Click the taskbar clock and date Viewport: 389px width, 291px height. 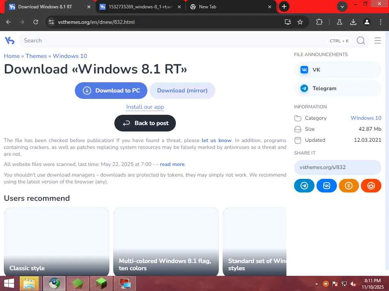pyautogui.click(x=372, y=284)
